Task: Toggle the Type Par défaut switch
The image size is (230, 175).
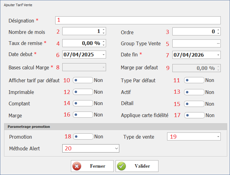Action: pyautogui.click(x=194, y=80)
